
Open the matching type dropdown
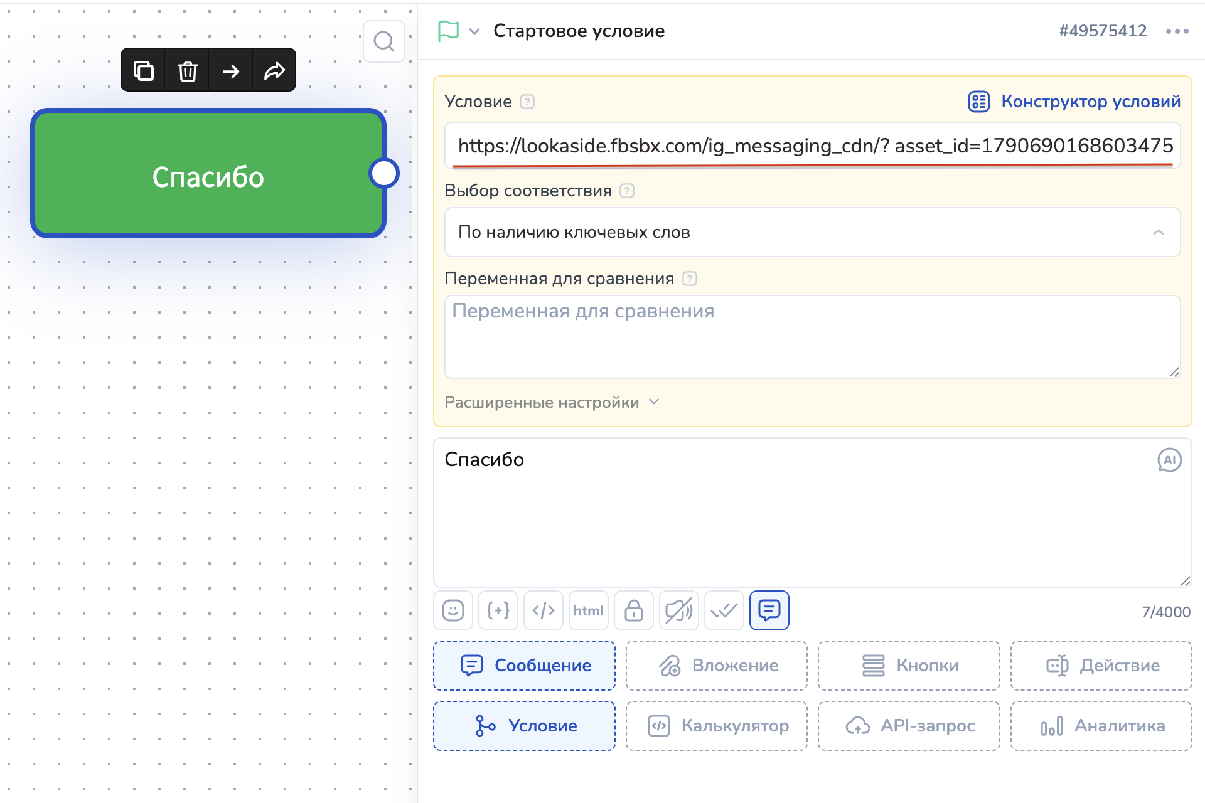pos(812,232)
